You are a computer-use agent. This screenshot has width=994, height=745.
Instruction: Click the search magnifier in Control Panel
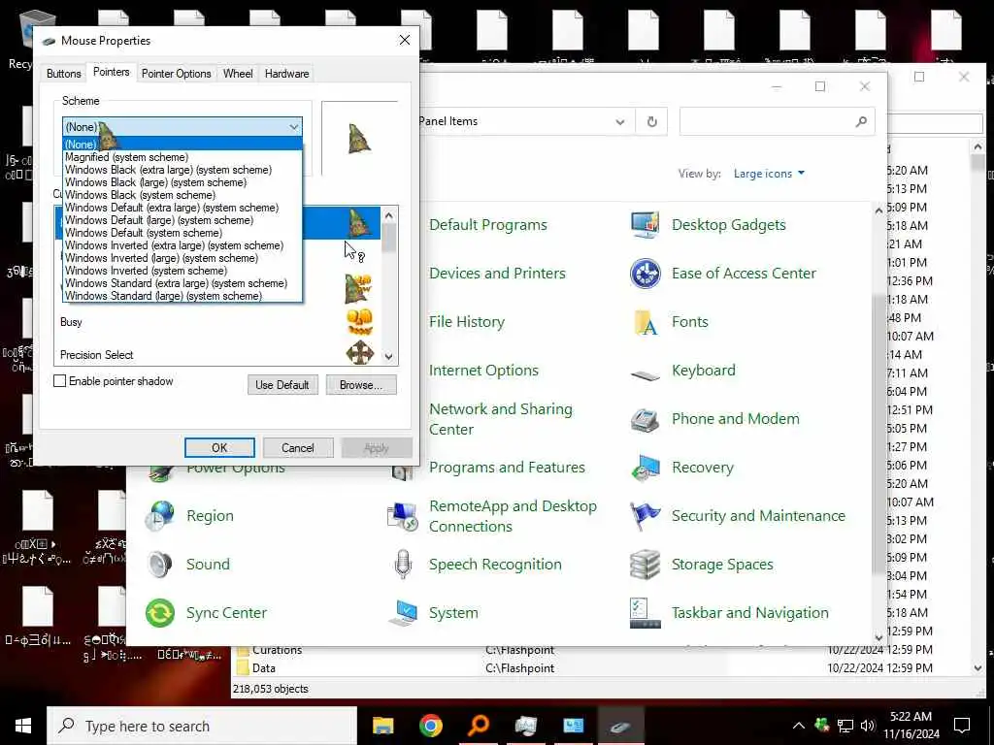tap(861, 121)
